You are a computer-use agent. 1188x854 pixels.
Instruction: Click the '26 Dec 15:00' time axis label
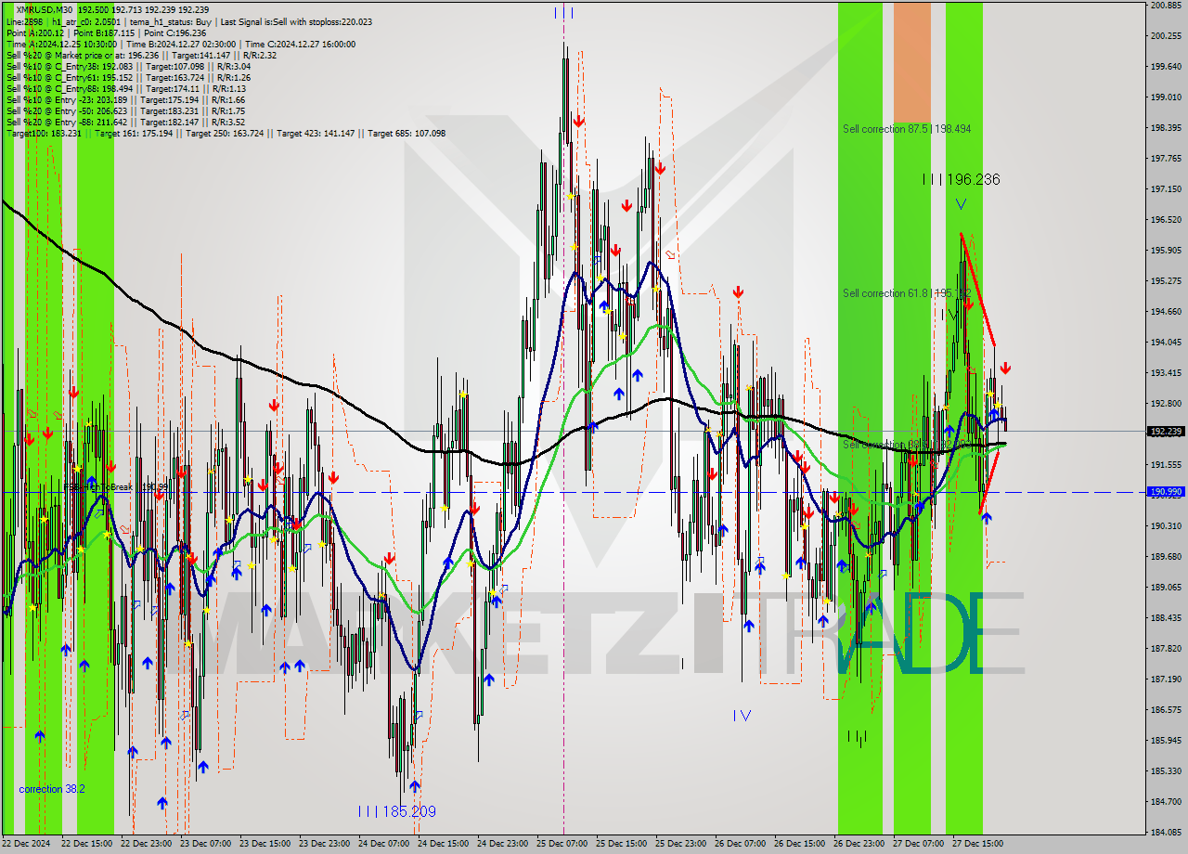pos(800,844)
